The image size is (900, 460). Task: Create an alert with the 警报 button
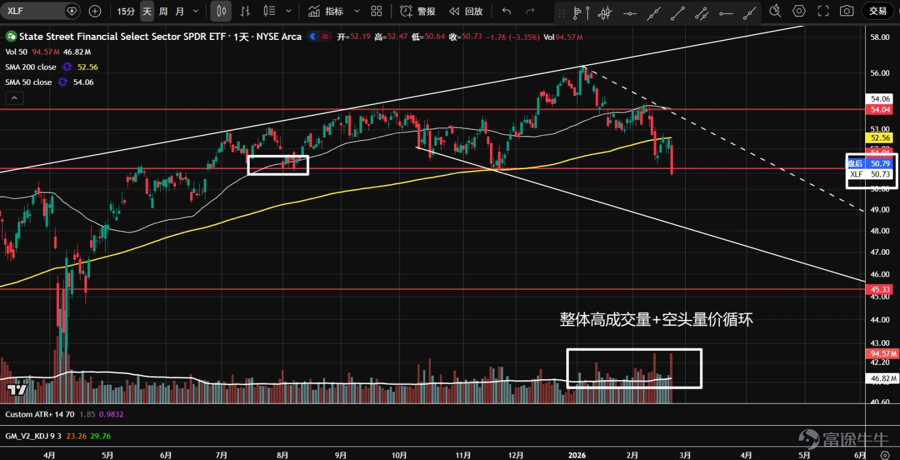(417, 11)
